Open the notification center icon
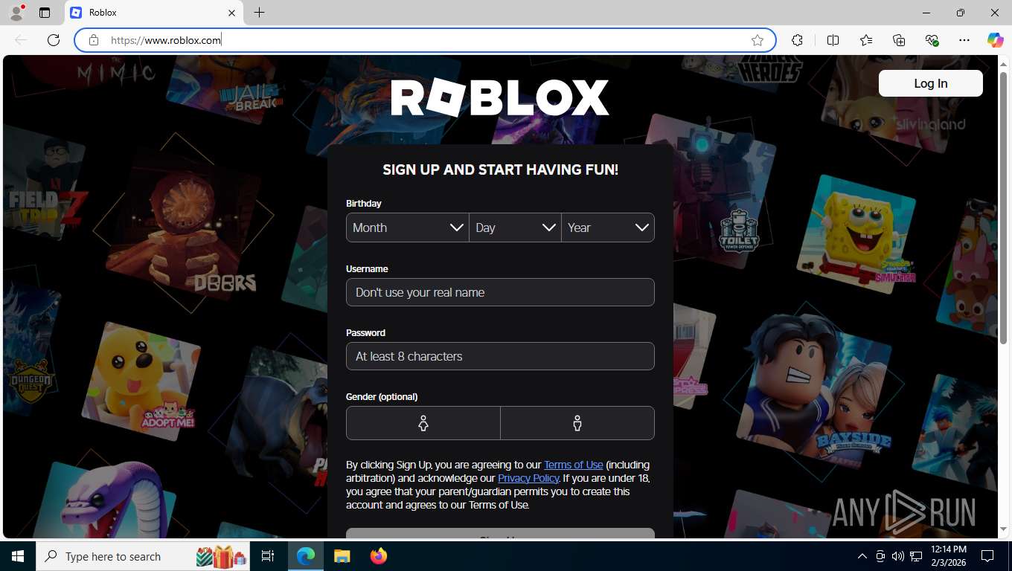Screen dimensions: 1012x571 tap(987, 556)
